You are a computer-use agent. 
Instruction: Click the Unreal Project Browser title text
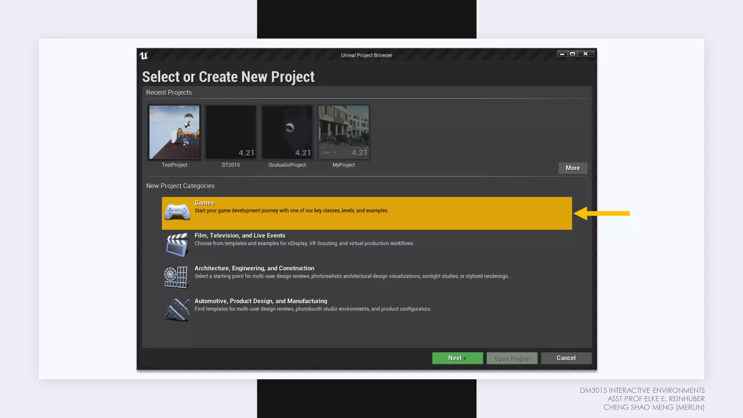pos(366,56)
